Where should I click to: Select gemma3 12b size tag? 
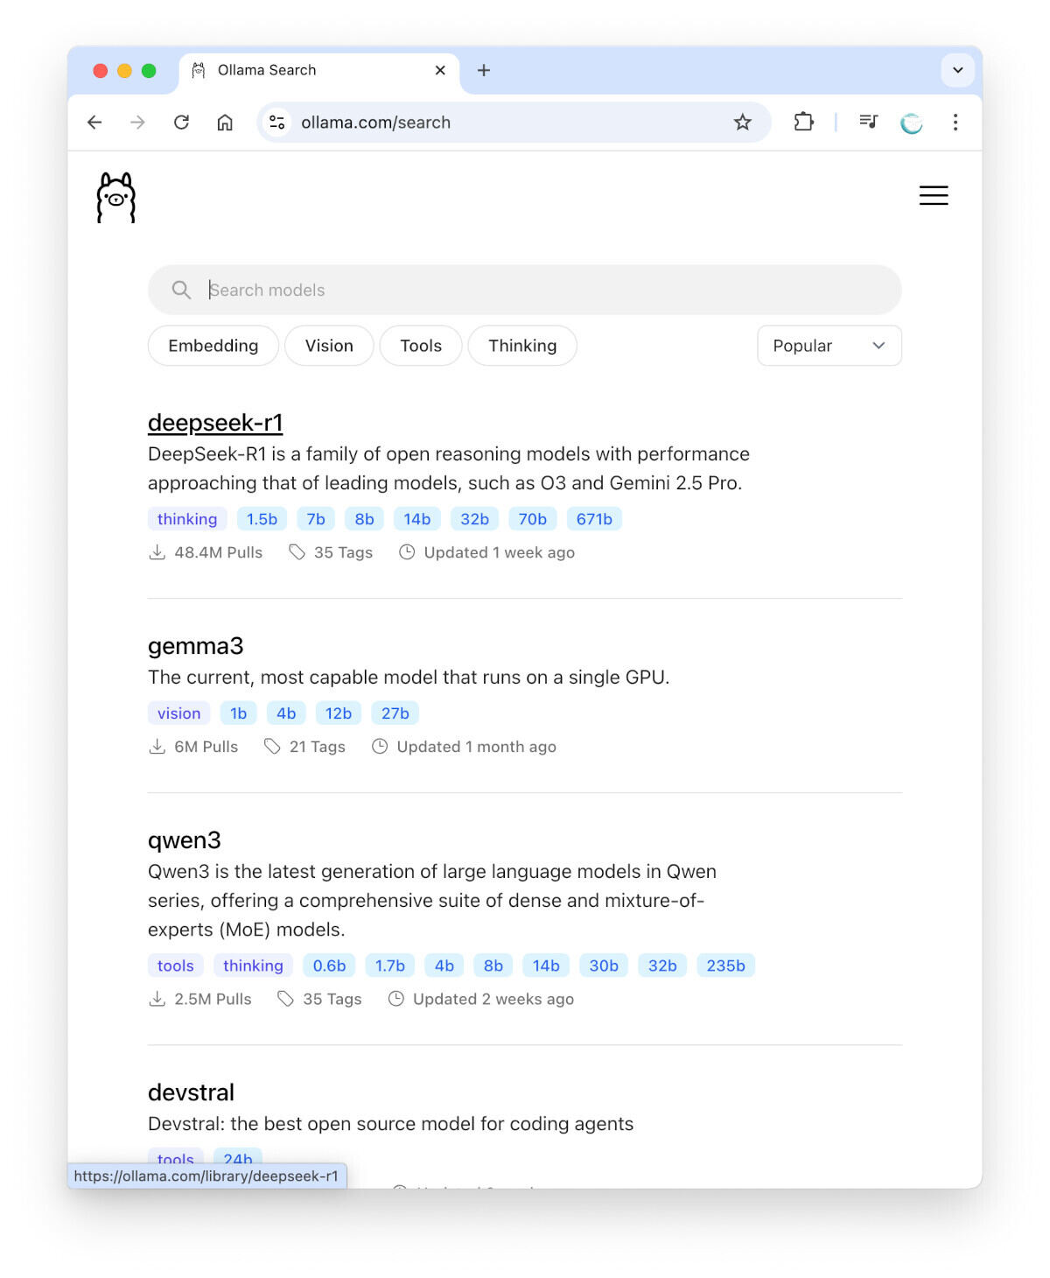(339, 713)
